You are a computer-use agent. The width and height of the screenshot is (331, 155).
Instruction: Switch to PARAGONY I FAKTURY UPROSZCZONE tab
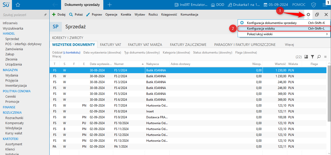[x=245, y=45]
